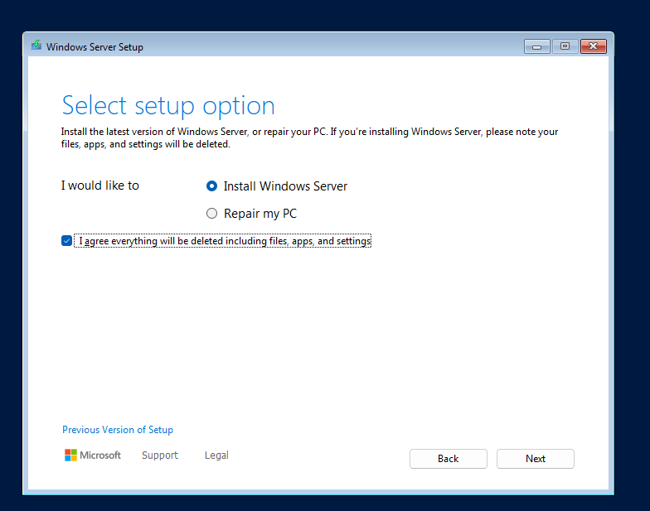Open Previous Version of Setup link
This screenshot has width=650, height=511.
pyautogui.click(x=118, y=430)
